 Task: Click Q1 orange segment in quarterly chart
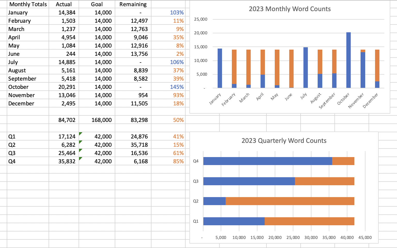click(309, 221)
